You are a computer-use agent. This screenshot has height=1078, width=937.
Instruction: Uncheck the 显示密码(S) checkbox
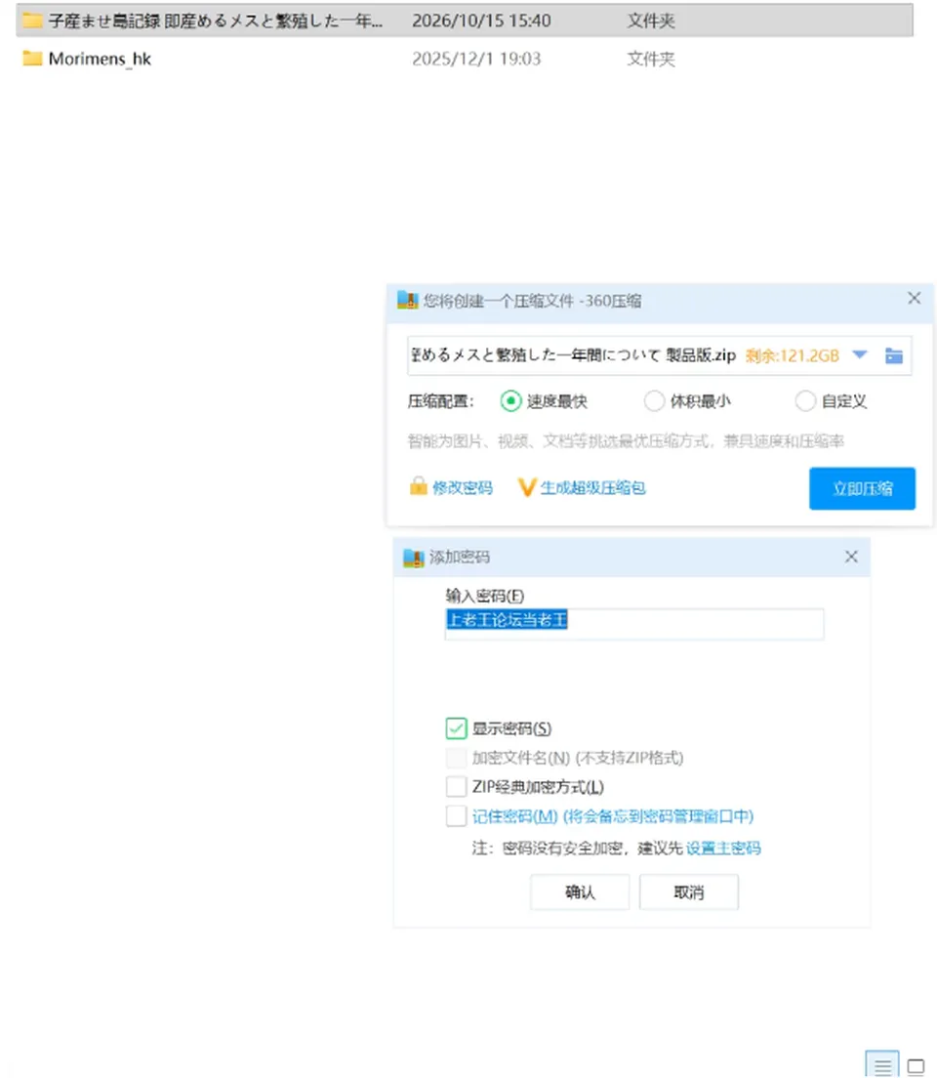(456, 728)
